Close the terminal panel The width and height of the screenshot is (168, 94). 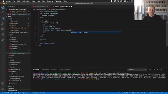[x=165, y=70]
